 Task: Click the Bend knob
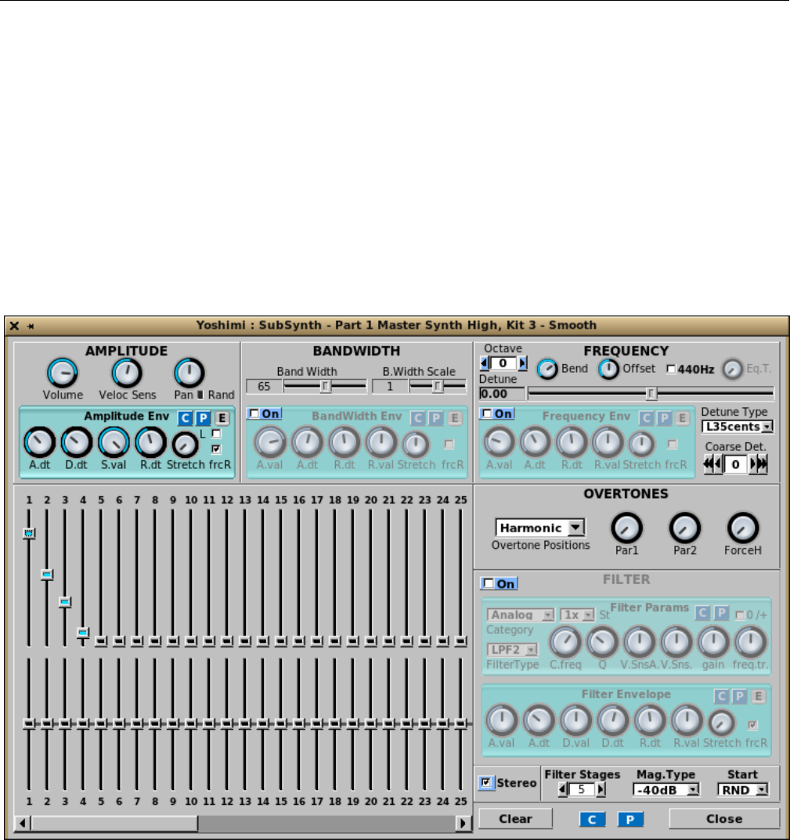point(547,369)
